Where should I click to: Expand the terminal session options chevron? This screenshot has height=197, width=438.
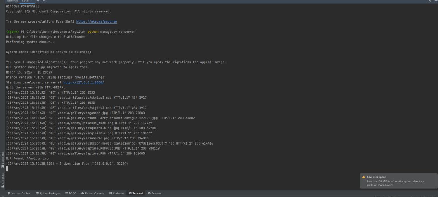(x=44, y=1)
